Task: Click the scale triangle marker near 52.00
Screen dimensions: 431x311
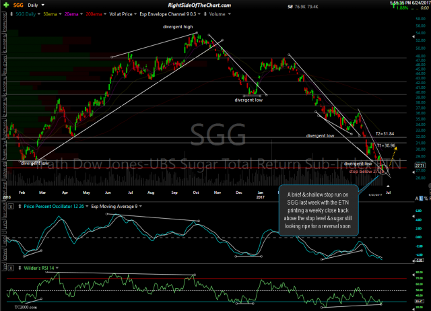Action: point(413,36)
